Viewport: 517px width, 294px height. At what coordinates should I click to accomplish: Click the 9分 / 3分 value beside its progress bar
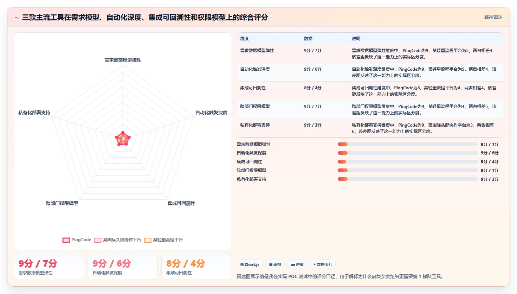(490, 179)
